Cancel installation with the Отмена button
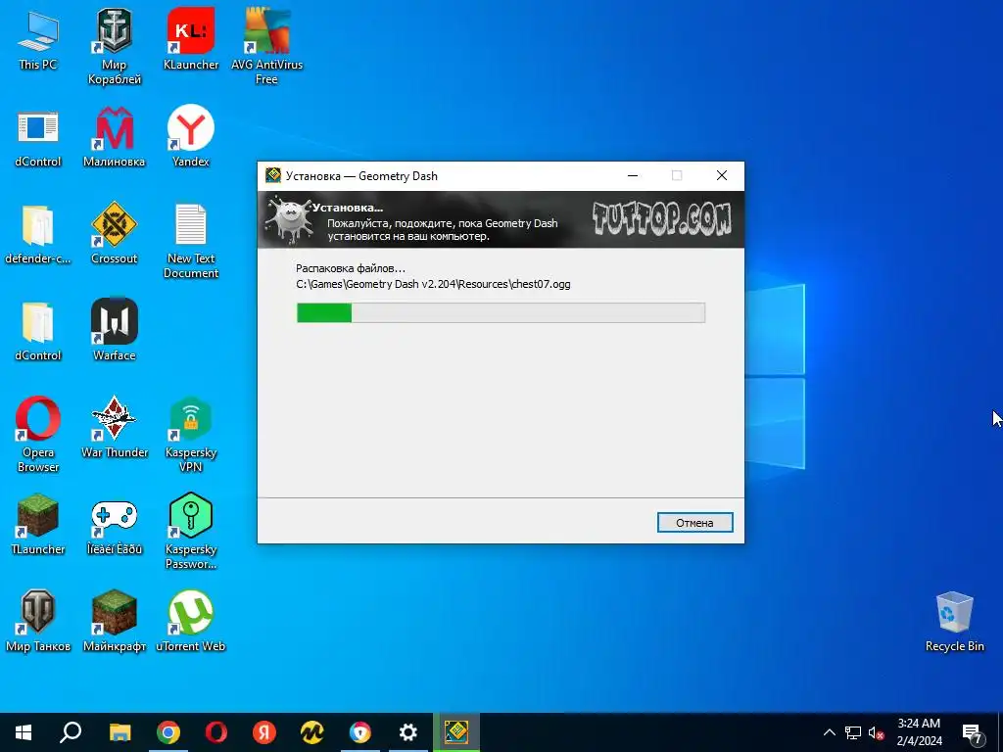The height and width of the screenshot is (752, 1003). pos(694,523)
